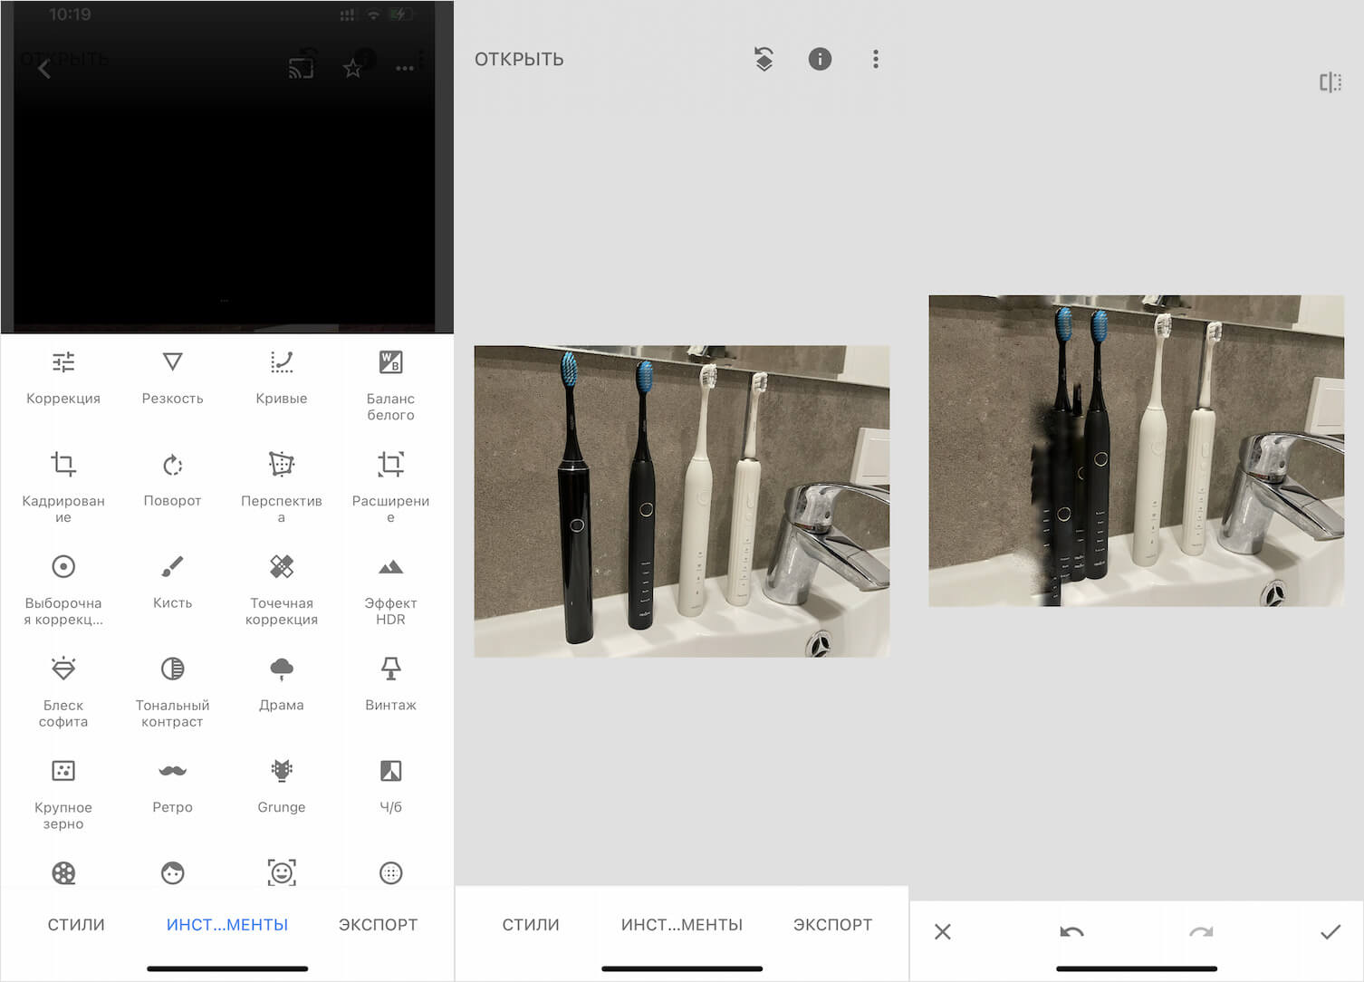Apply the Драма filter
The image size is (1364, 982).
281,682
